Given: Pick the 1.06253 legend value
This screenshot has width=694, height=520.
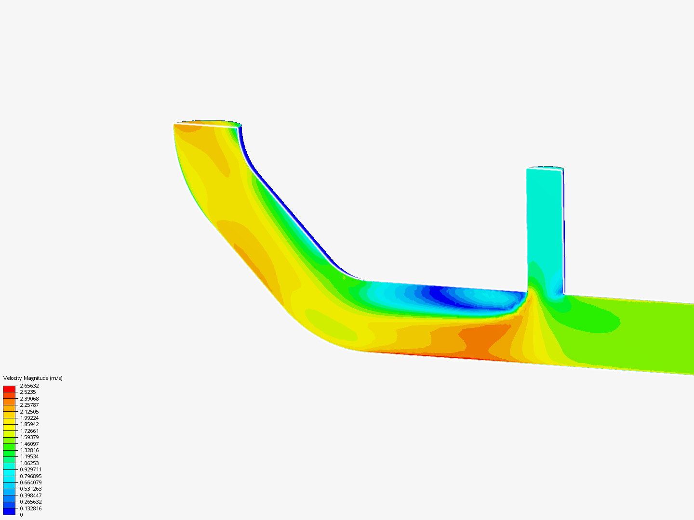Looking at the screenshot, I should 29,463.
